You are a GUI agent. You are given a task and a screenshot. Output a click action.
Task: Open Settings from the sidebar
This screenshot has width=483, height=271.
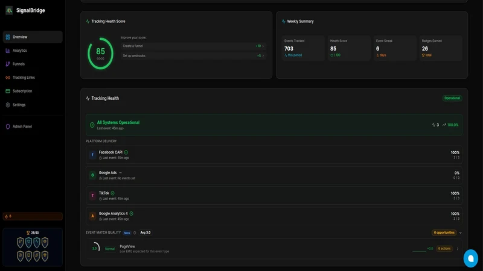pyautogui.click(x=33, y=105)
